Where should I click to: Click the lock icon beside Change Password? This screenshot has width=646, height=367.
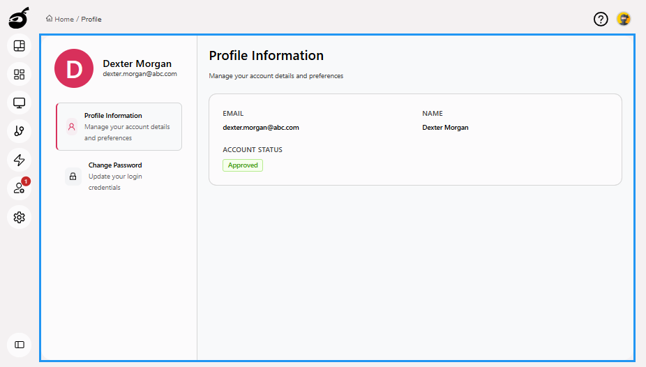pyautogui.click(x=73, y=177)
